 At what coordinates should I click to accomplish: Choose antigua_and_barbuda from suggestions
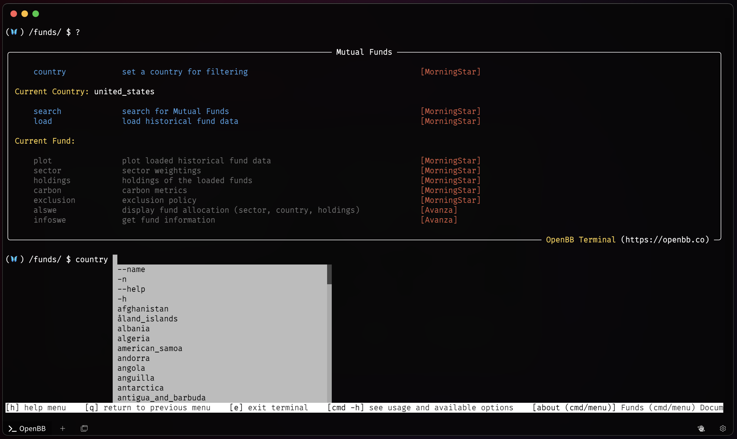coord(220,398)
